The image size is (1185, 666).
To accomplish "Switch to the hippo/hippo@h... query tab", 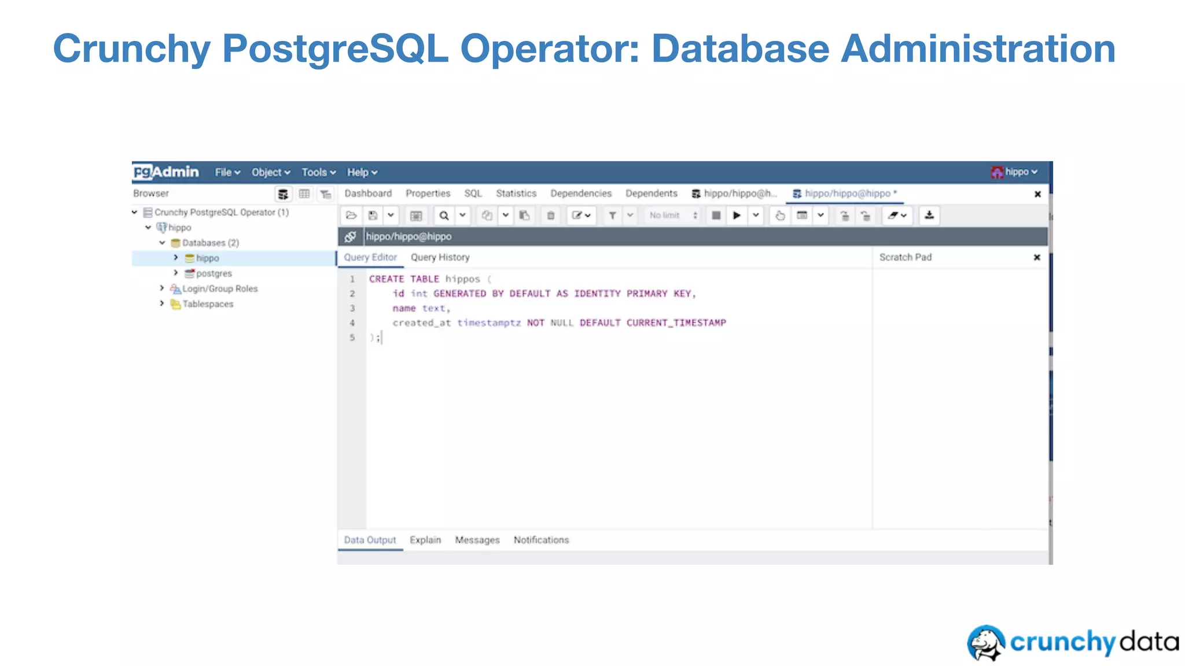I will click(734, 194).
